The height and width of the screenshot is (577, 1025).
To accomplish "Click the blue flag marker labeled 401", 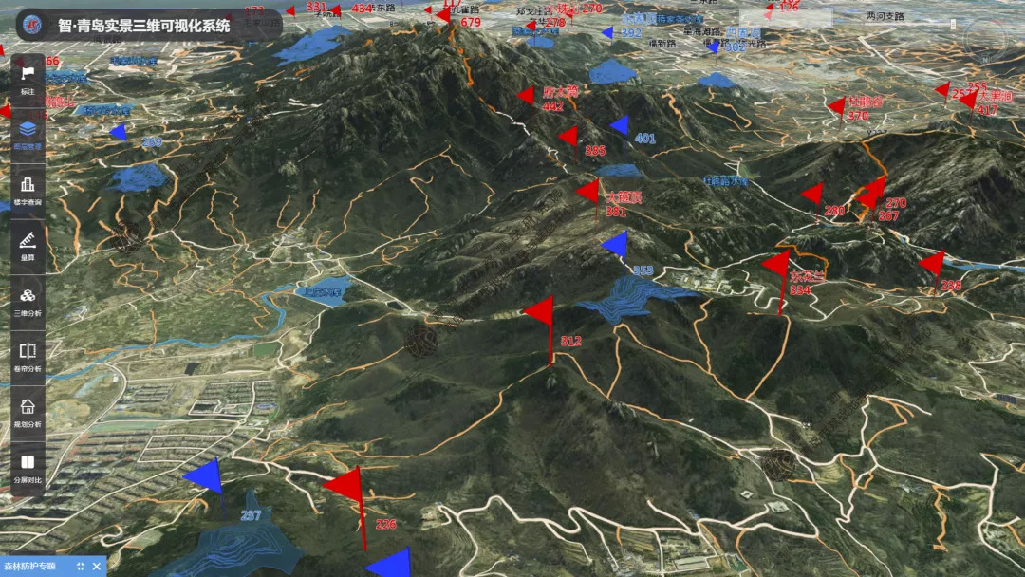I will pos(621,124).
